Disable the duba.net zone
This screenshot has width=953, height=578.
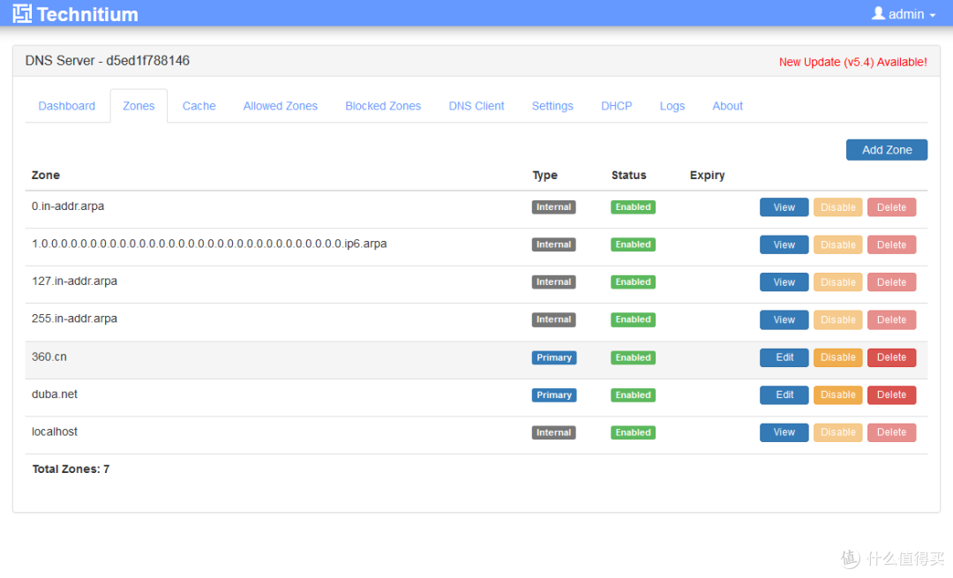(838, 395)
